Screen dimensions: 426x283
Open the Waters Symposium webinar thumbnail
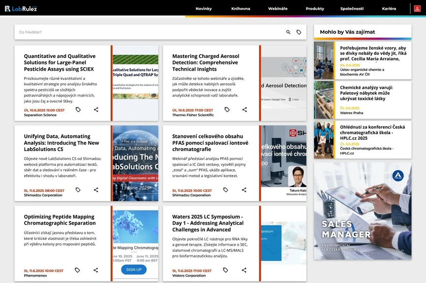[x=284, y=243]
